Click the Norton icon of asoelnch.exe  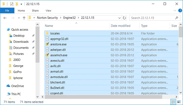click(x=47, y=55)
